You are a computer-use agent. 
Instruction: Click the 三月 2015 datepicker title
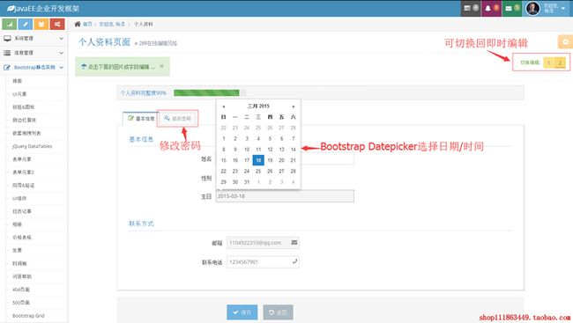tap(258, 106)
